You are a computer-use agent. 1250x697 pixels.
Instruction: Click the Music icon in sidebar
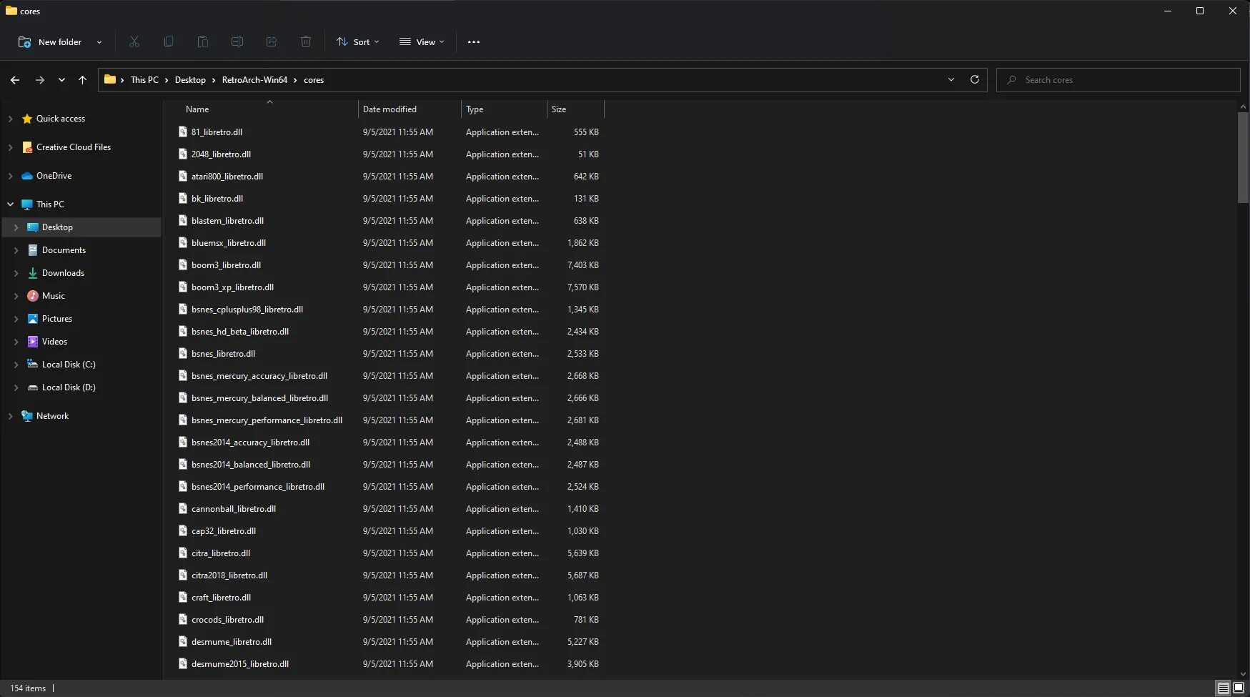(33, 296)
